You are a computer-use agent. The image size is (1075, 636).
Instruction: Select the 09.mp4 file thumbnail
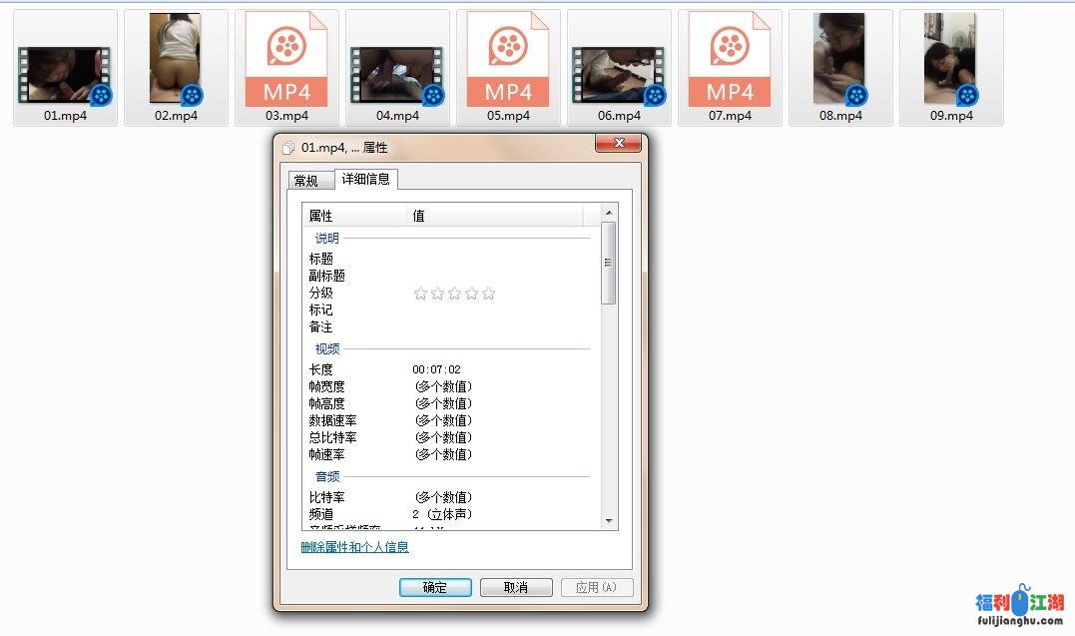[x=950, y=60]
